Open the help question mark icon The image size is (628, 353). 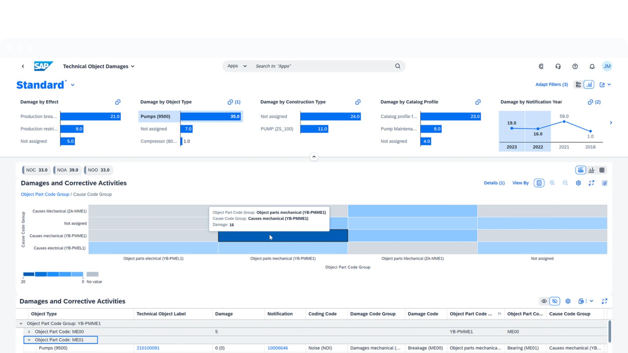575,66
